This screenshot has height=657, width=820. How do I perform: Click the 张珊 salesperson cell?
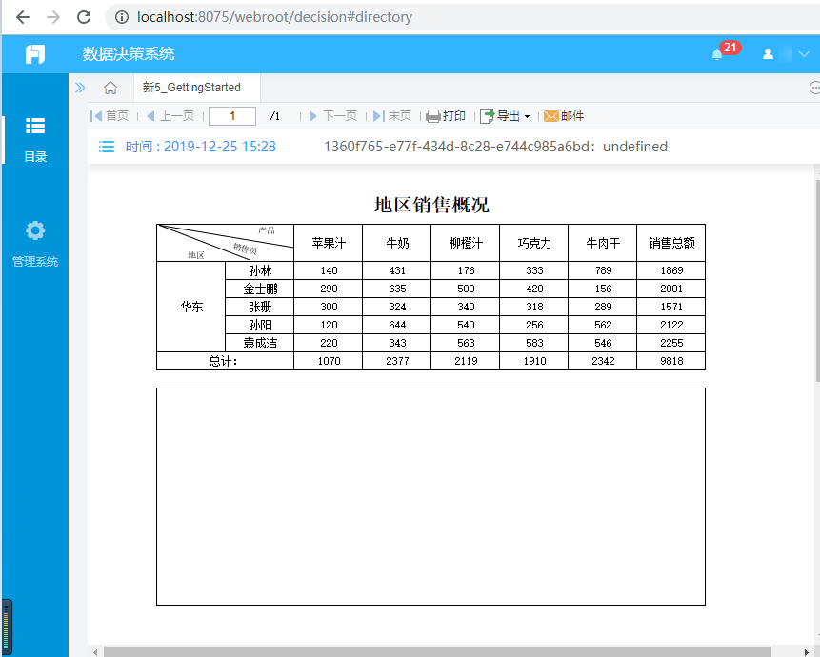pos(260,307)
